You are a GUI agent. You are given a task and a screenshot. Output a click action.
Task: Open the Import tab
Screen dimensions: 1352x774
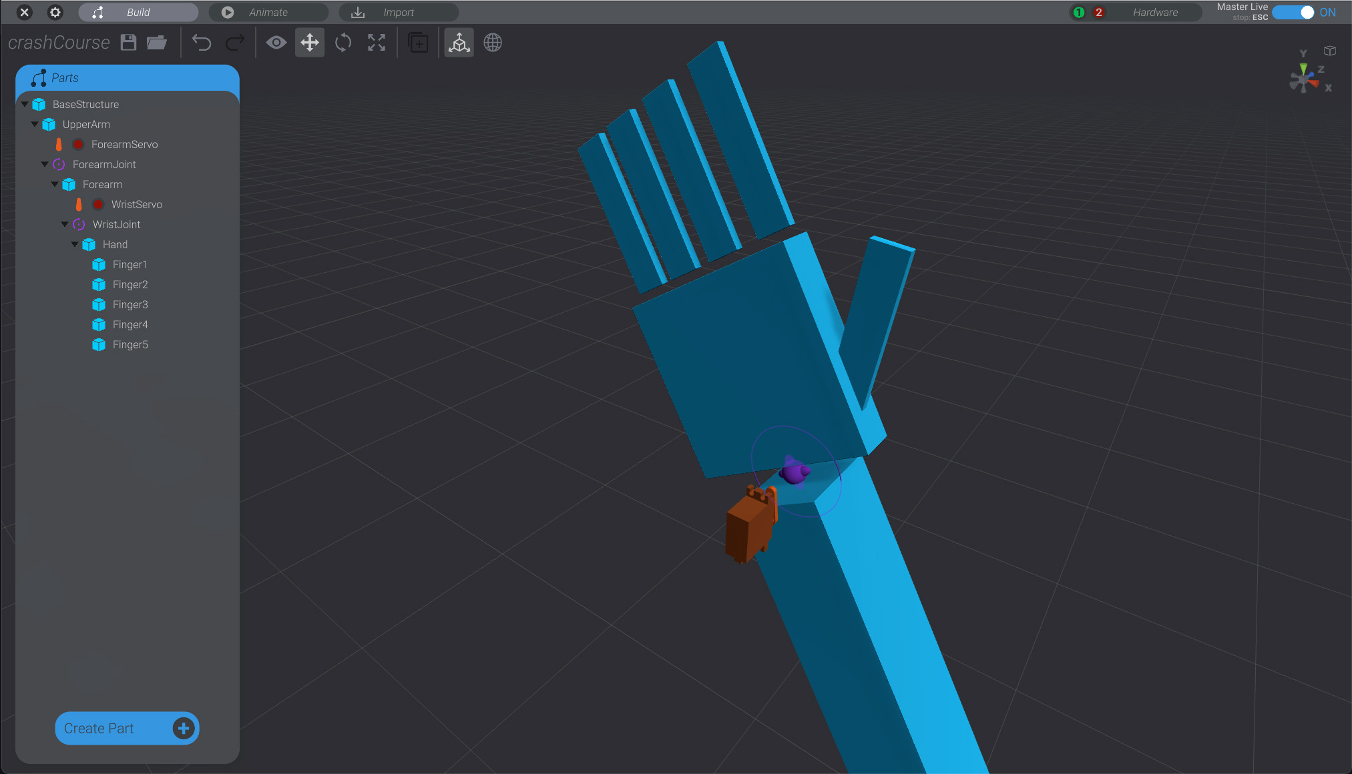[399, 12]
